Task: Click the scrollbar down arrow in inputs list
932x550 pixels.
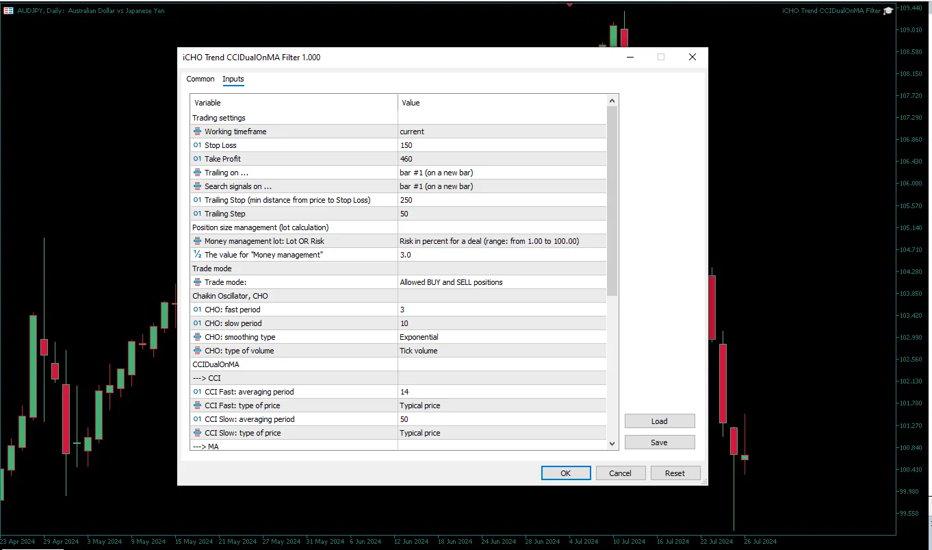Action: pyautogui.click(x=612, y=444)
